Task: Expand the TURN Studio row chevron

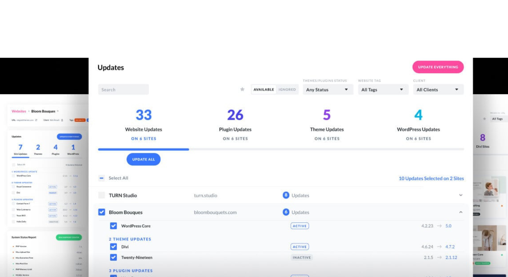Action: click(x=461, y=195)
